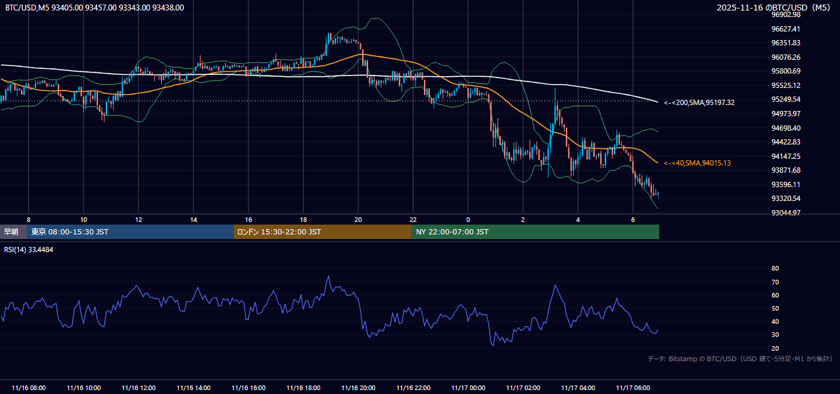Click hour tick 16 under the price chart
840x394 pixels.
pos(248,219)
